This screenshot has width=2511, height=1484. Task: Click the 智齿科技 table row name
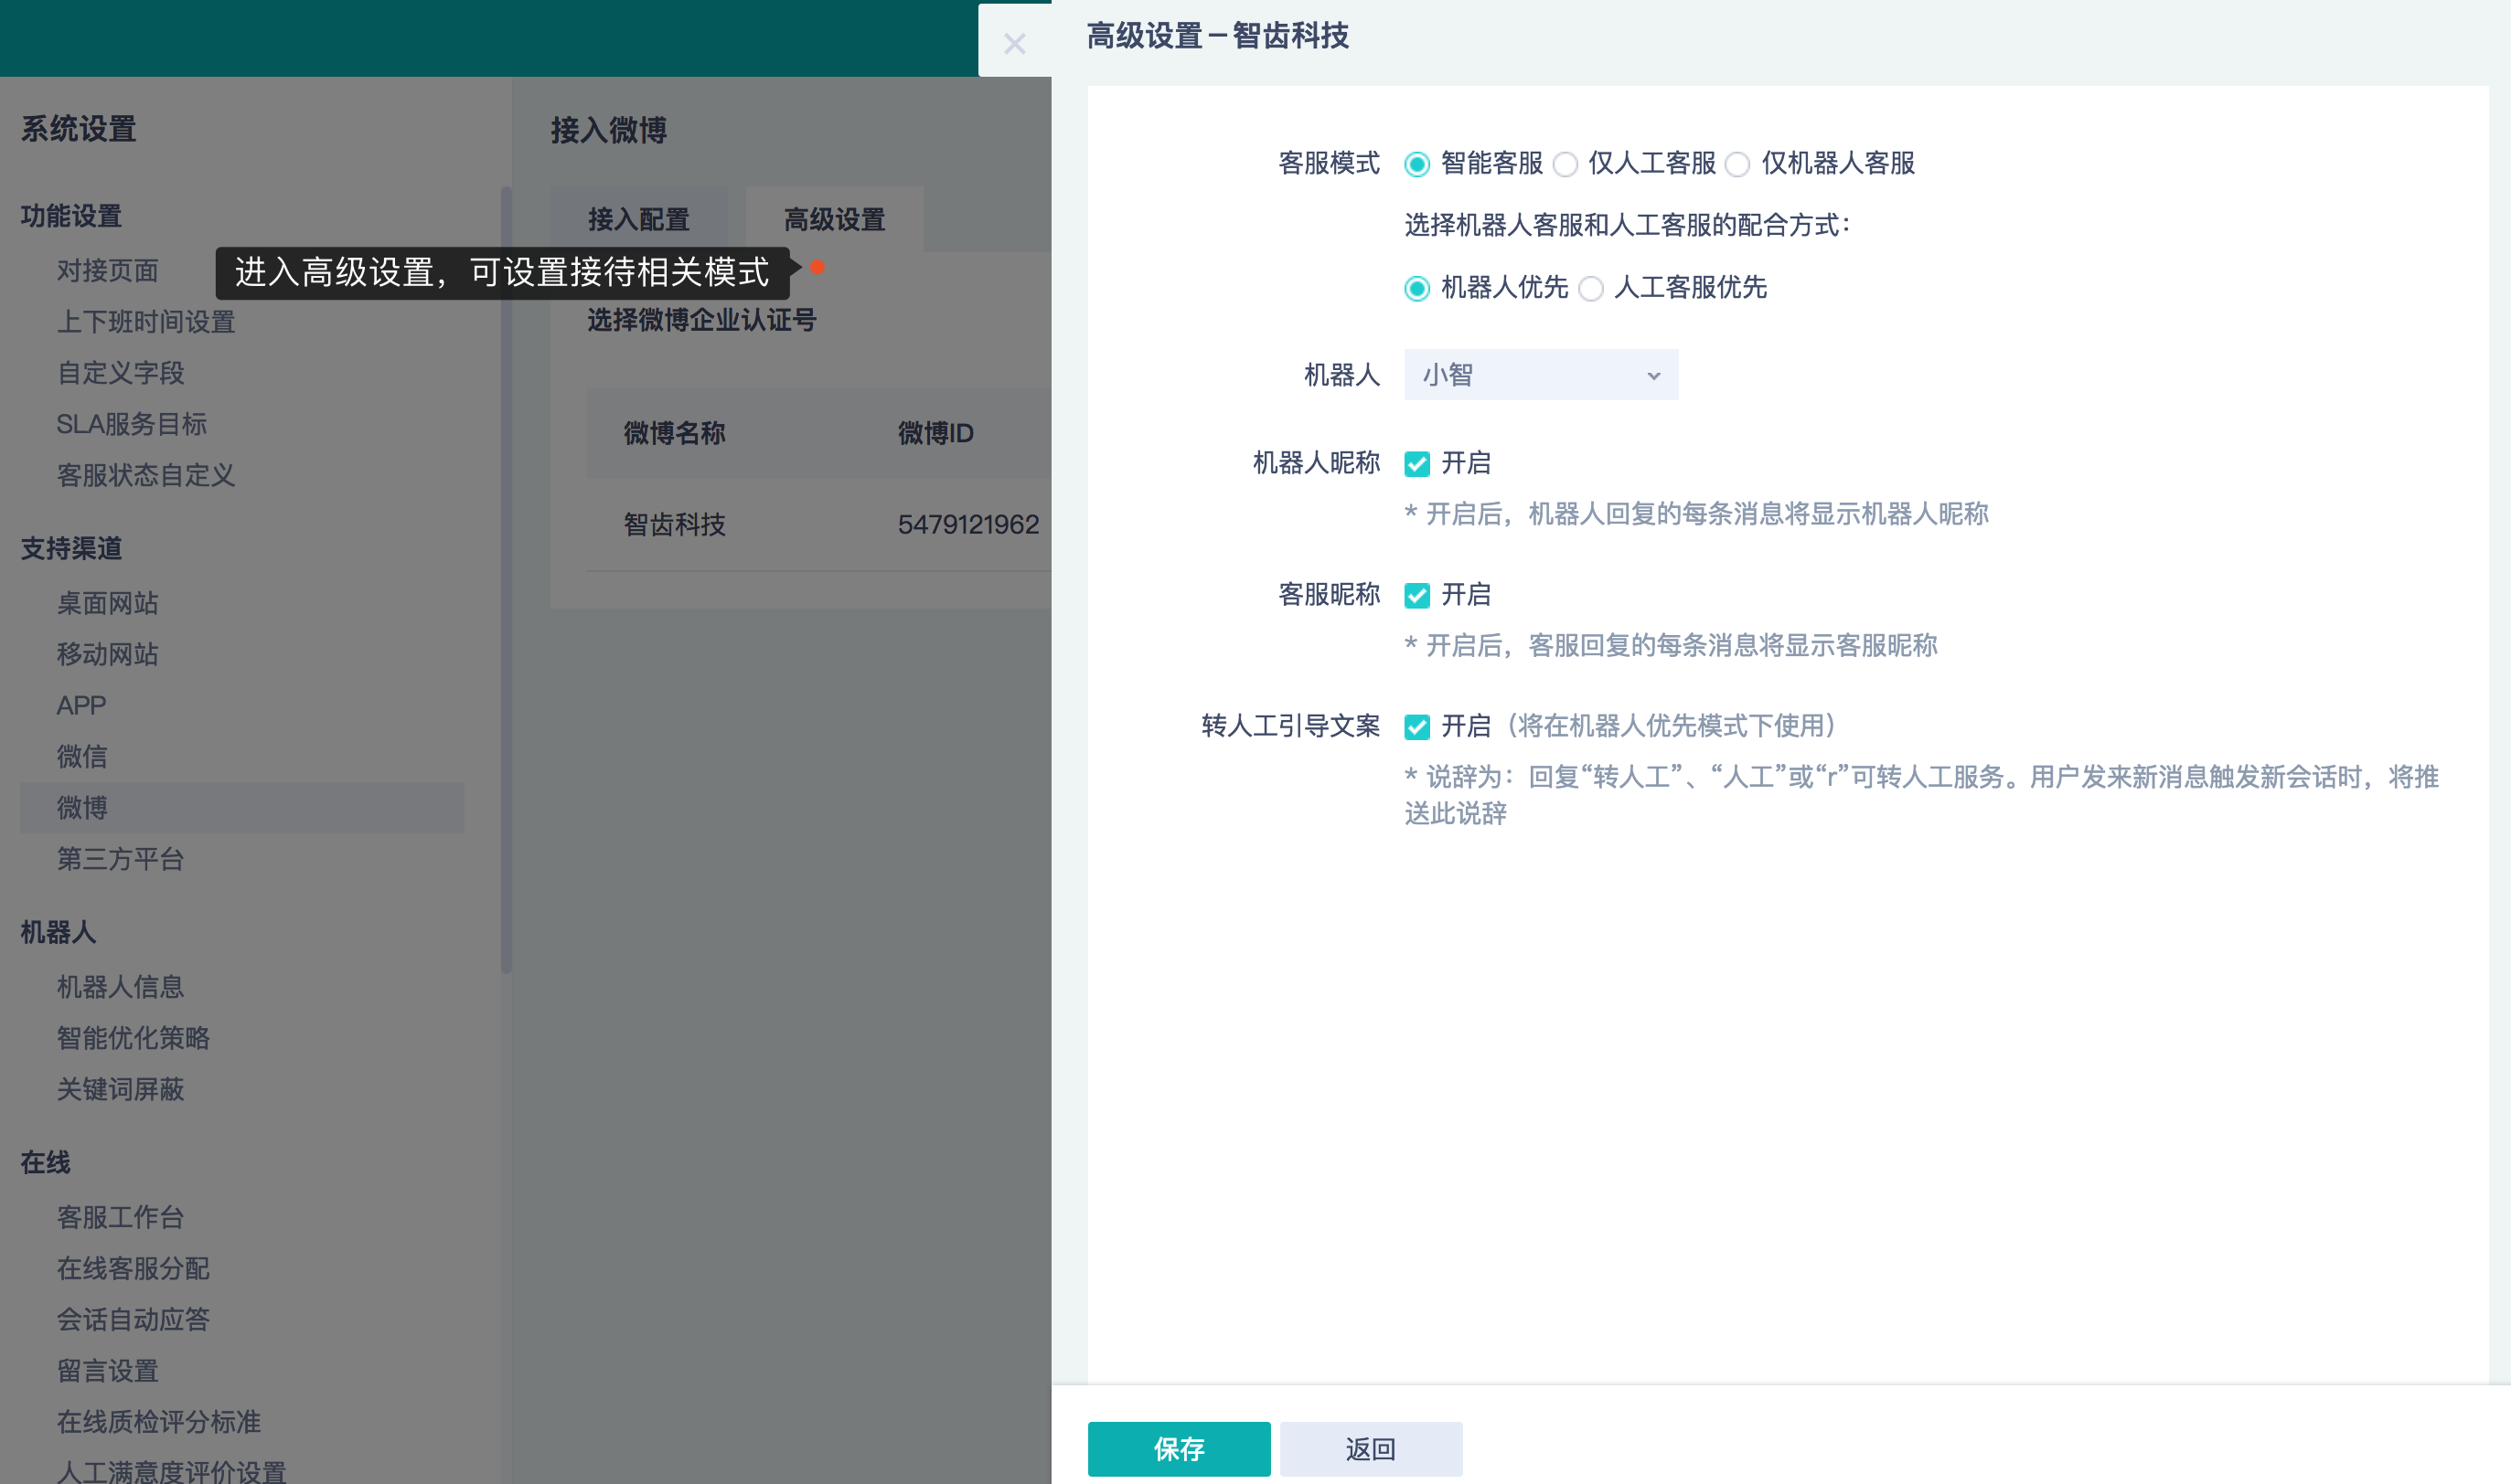click(x=674, y=525)
